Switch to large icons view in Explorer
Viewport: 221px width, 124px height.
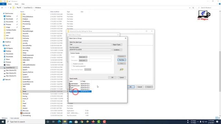coord(219,118)
